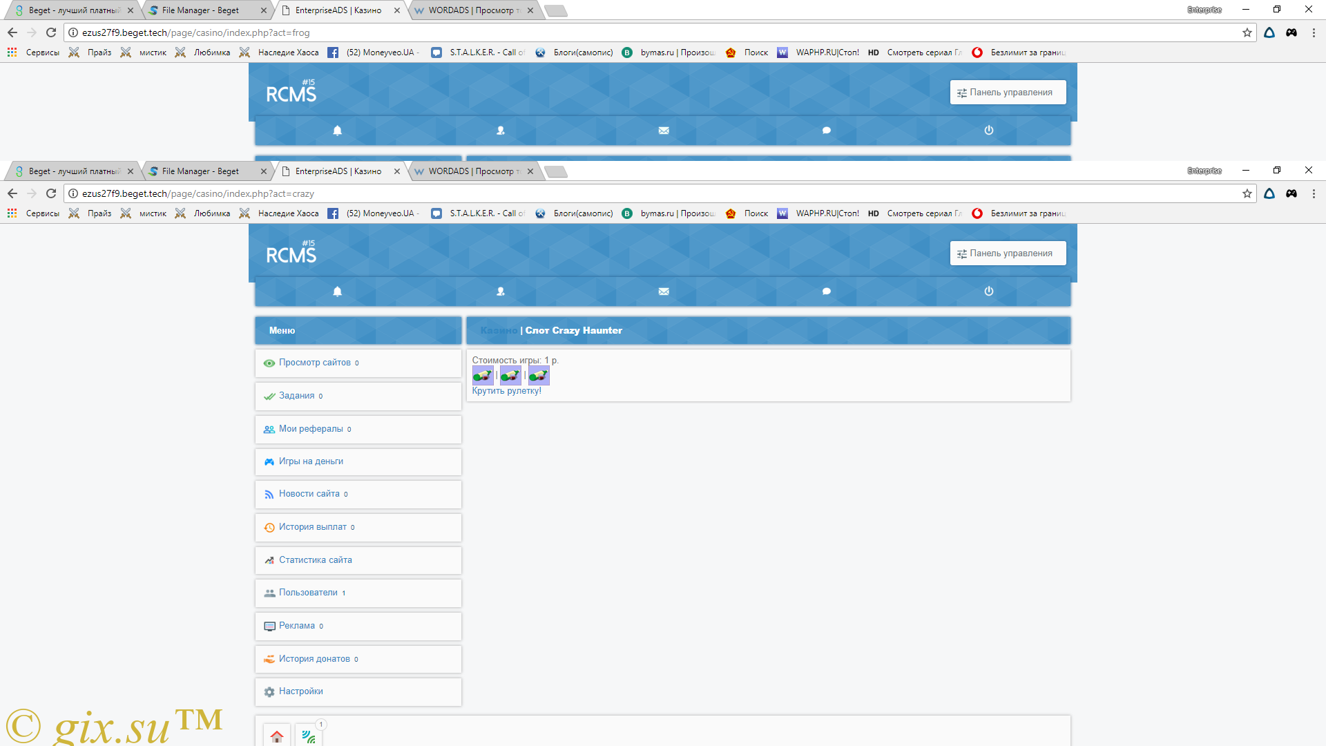Select EnterpriseADS | Казино tab in upper window
The width and height of the screenshot is (1326, 746).
[x=337, y=10]
